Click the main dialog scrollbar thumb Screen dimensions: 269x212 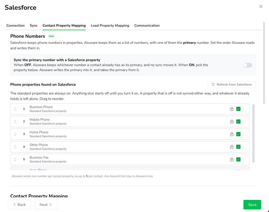coord(264,63)
